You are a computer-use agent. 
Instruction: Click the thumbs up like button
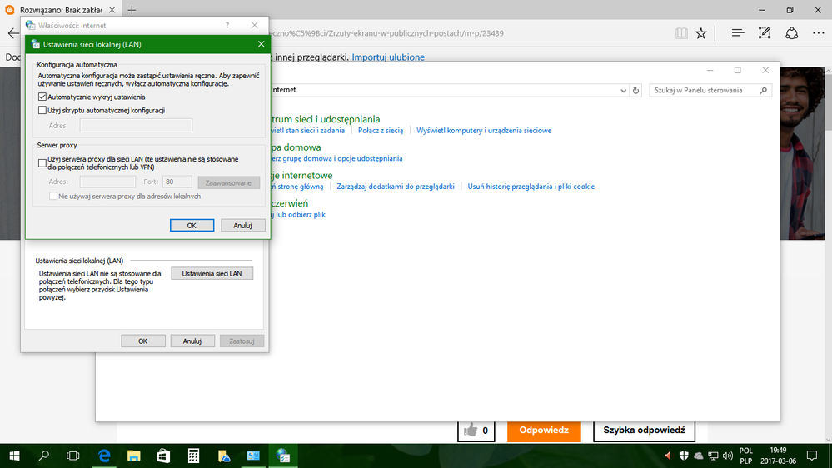(476, 431)
